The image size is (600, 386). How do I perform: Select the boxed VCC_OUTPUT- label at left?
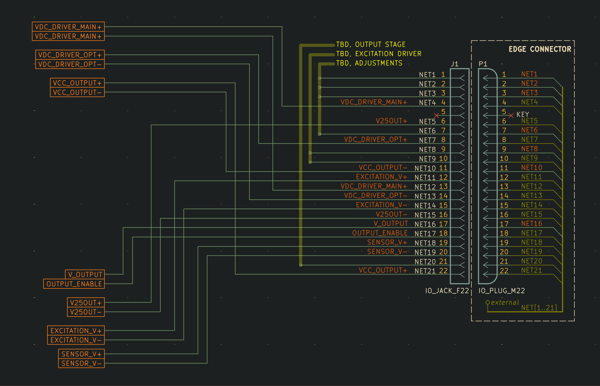point(77,92)
